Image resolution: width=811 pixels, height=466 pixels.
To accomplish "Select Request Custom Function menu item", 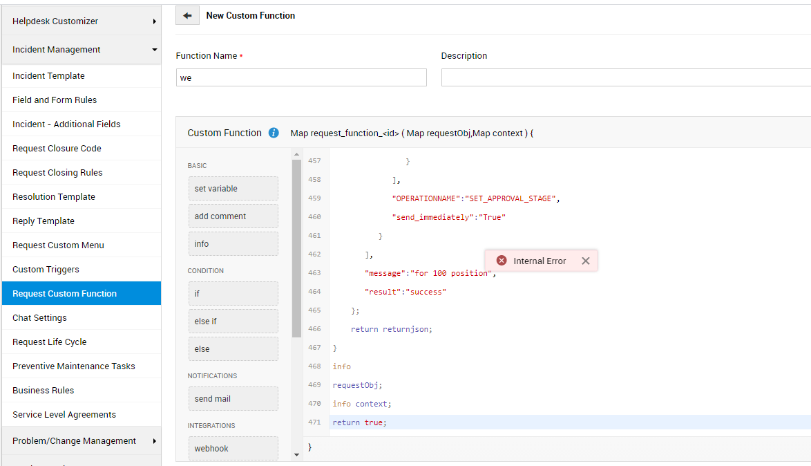I will 64,294.
